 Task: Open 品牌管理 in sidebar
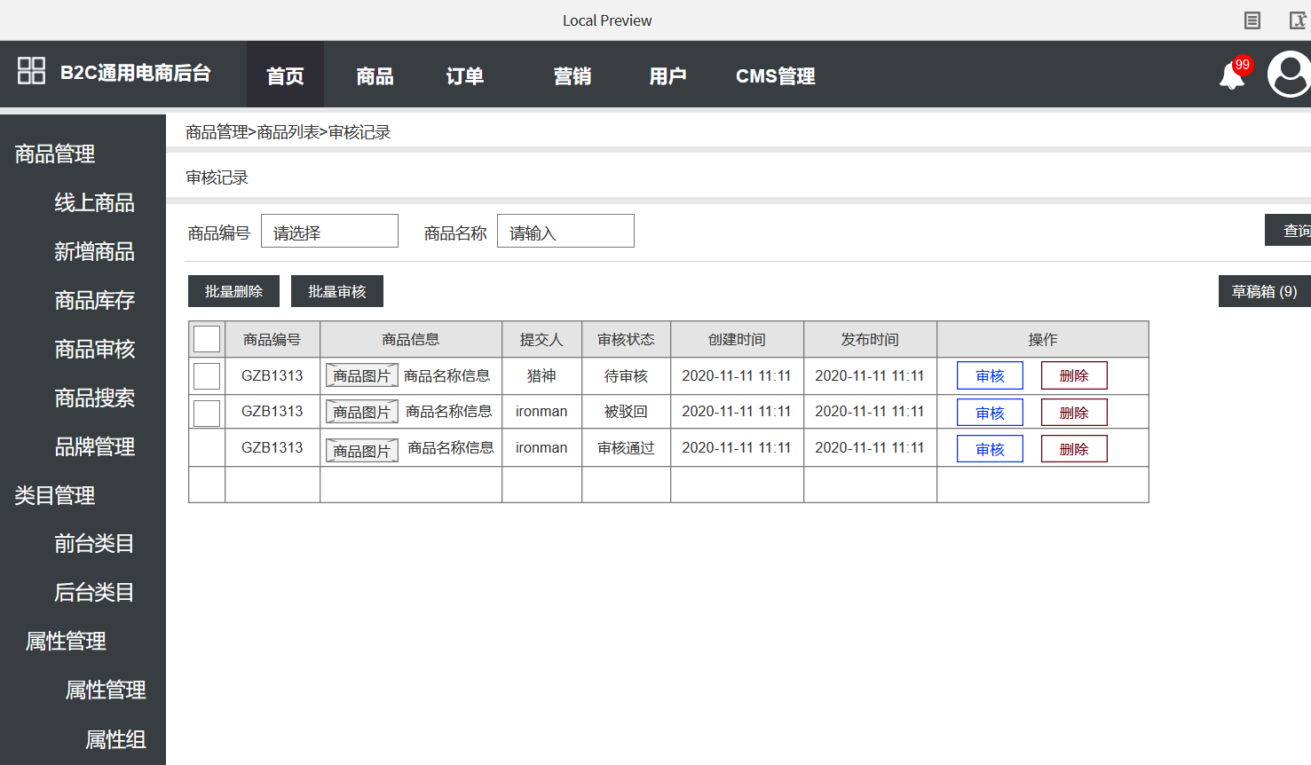point(95,446)
